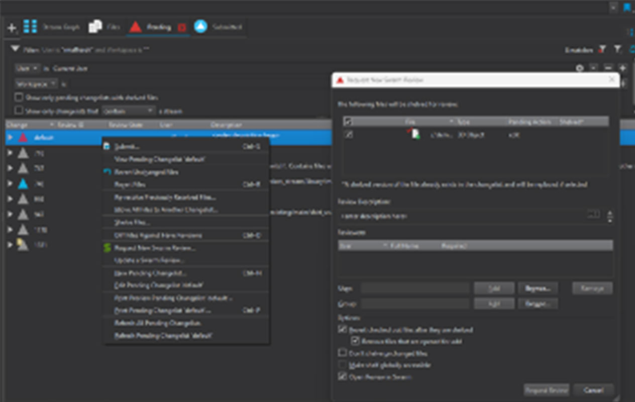Toggle the Open Review in Swarm checkbox
Viewport: 635px width, 402px height.
click(x=343, y=376)
